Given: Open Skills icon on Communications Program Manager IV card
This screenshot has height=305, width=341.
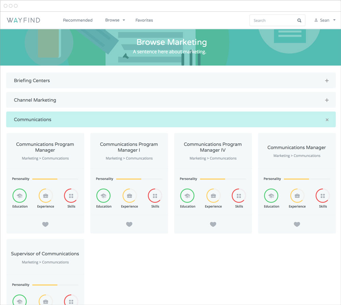Looking at the screenshot, I should pyautogui.click(x=239, y=196).
